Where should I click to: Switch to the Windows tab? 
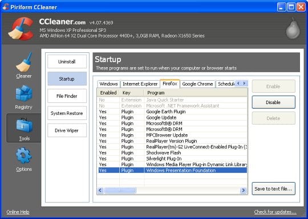108,84
